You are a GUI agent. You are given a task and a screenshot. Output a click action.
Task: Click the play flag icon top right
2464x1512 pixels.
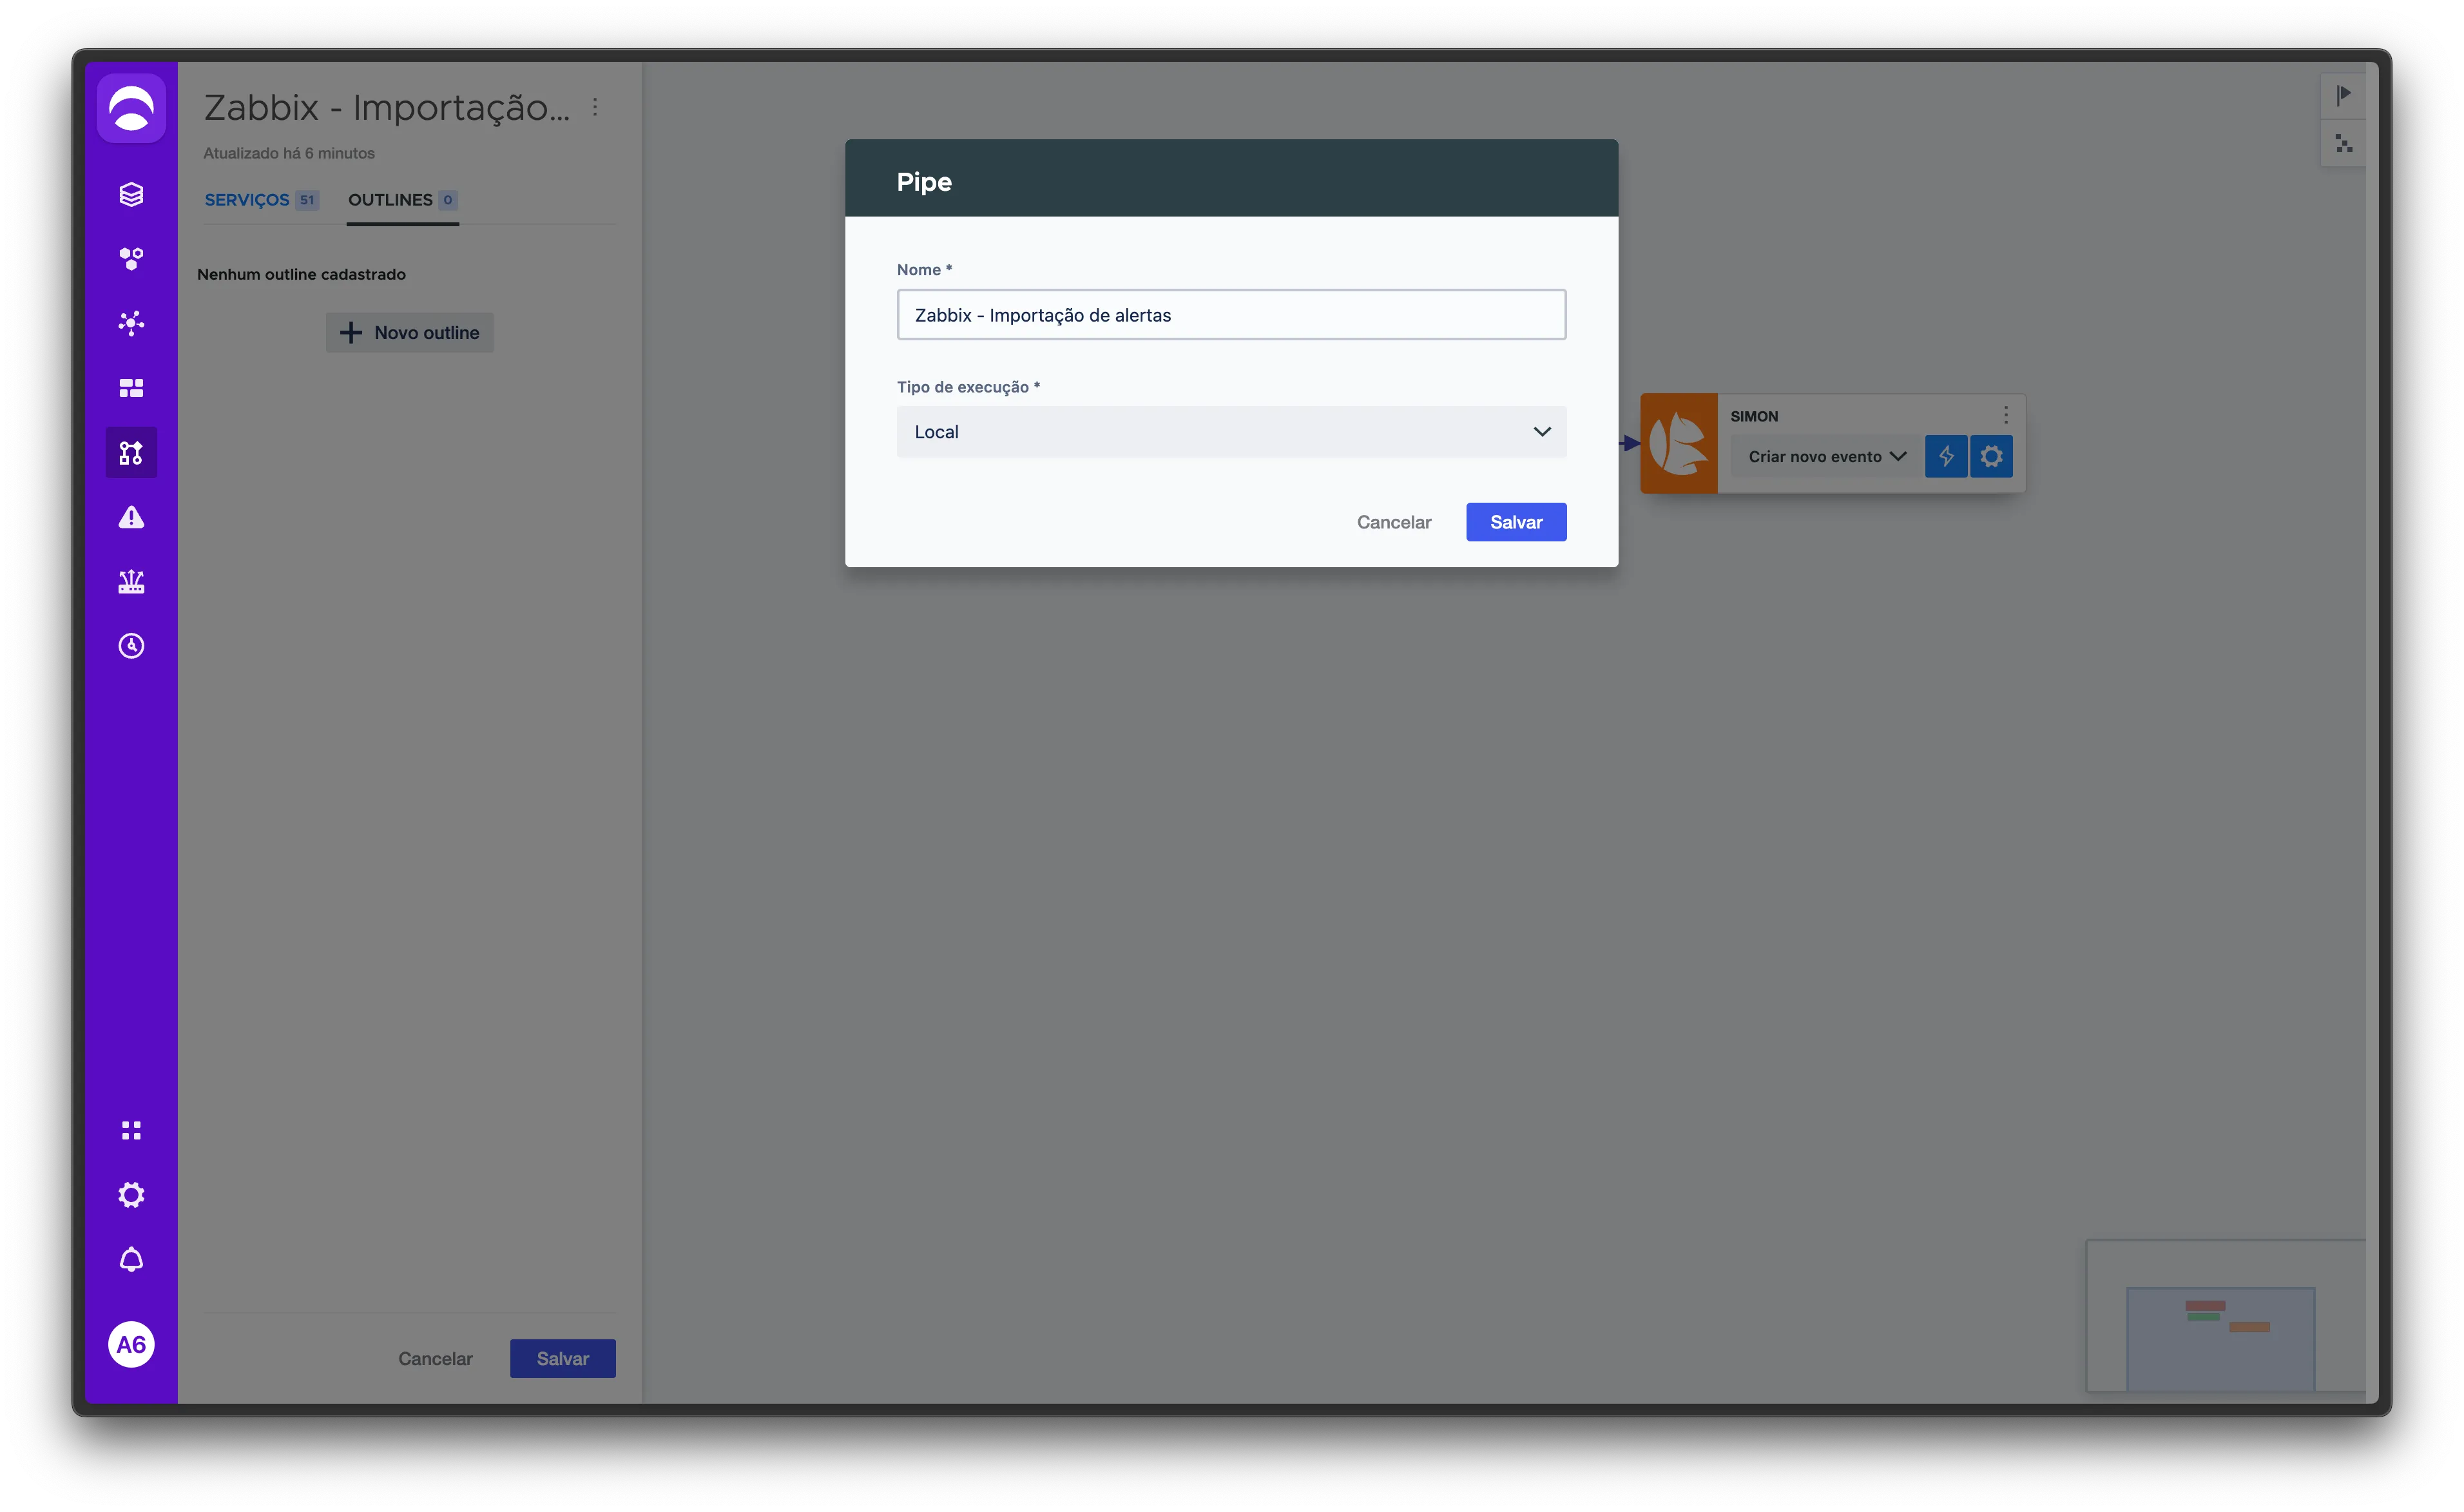pos(2343,95)
